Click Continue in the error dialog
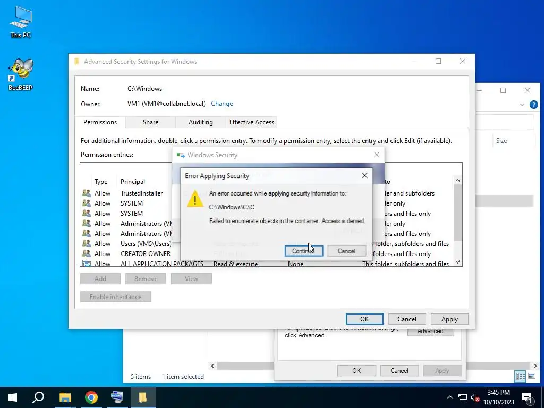Image resolution: width=544 pixels, height=408 pixels. [303, 251]
